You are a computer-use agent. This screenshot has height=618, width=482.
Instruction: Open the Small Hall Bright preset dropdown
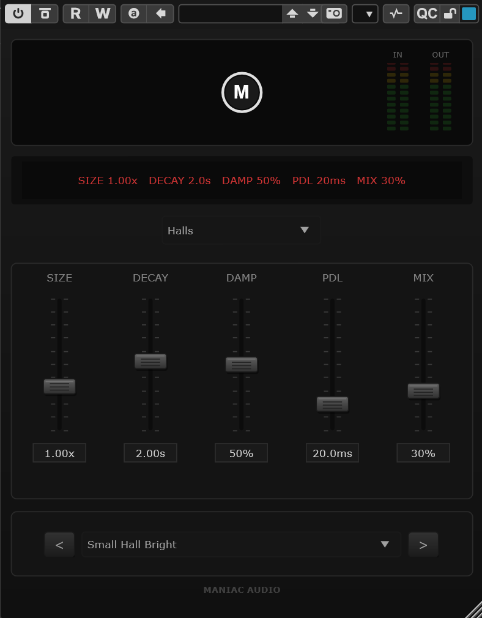(241, 545)
